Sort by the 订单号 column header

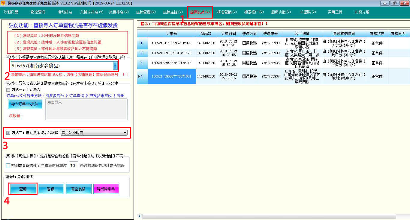(x=171, y=33)
